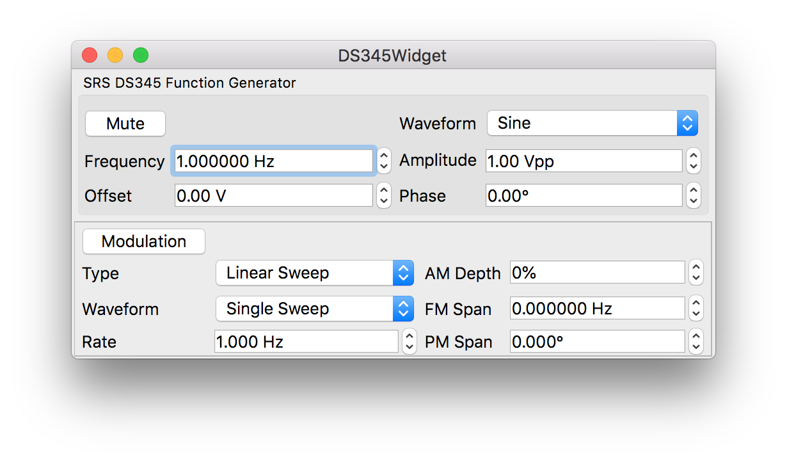This screenshot has width=787, height=461.
Task: Click the modulation Rate input field
Action: coord(306,342)
